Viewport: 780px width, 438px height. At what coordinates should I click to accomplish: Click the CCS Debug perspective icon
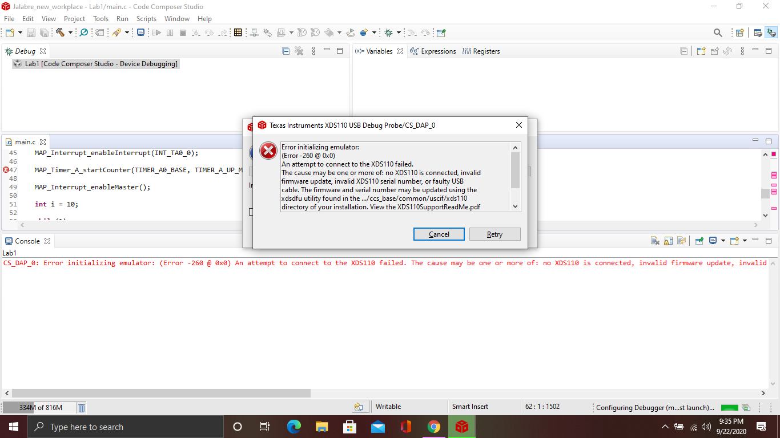point(771,33)
